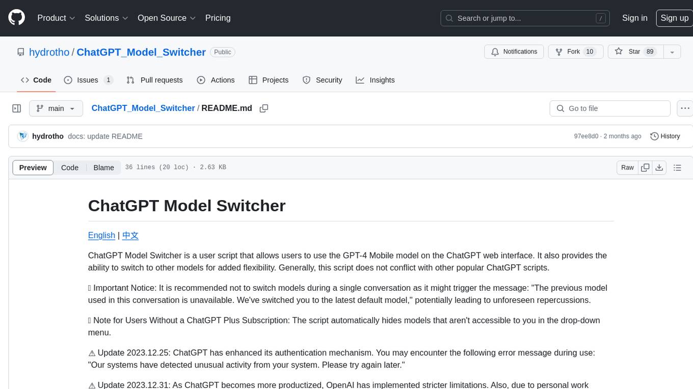
Task: Expand the Product menu
Action: point(56,18)
